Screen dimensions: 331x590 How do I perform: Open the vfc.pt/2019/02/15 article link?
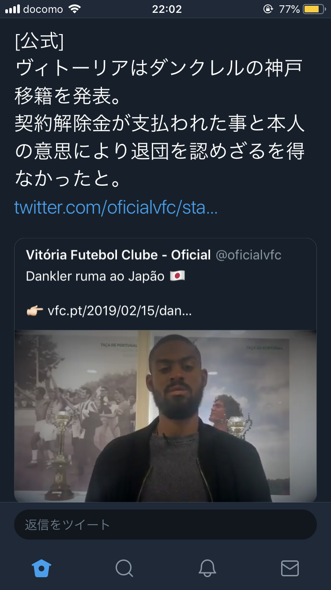[120, 311]
